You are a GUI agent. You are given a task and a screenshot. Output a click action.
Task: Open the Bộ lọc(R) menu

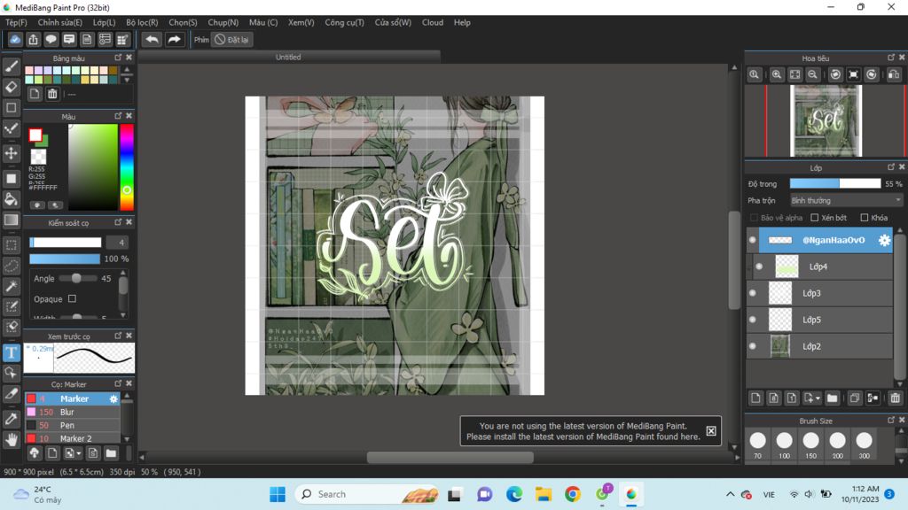coord(142,22)
